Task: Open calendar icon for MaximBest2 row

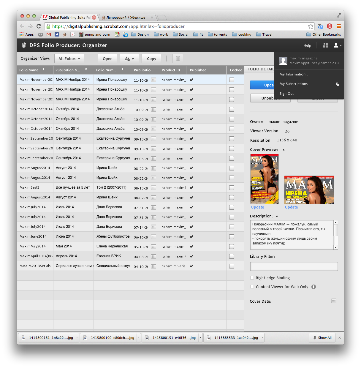Action: [x=153, y=188]
